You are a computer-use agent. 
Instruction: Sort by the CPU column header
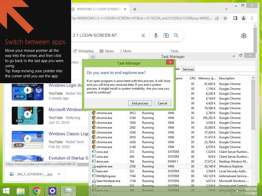click(192, 78)
